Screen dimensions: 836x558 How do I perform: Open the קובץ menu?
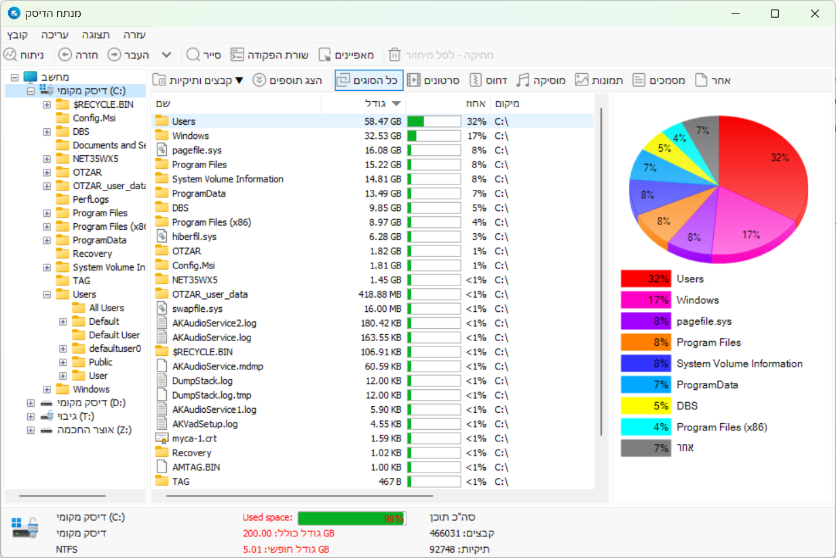[x=18, y=35]
